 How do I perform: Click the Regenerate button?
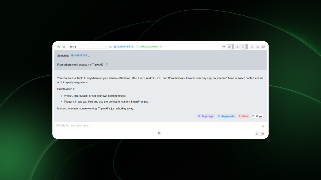point(226,116)
